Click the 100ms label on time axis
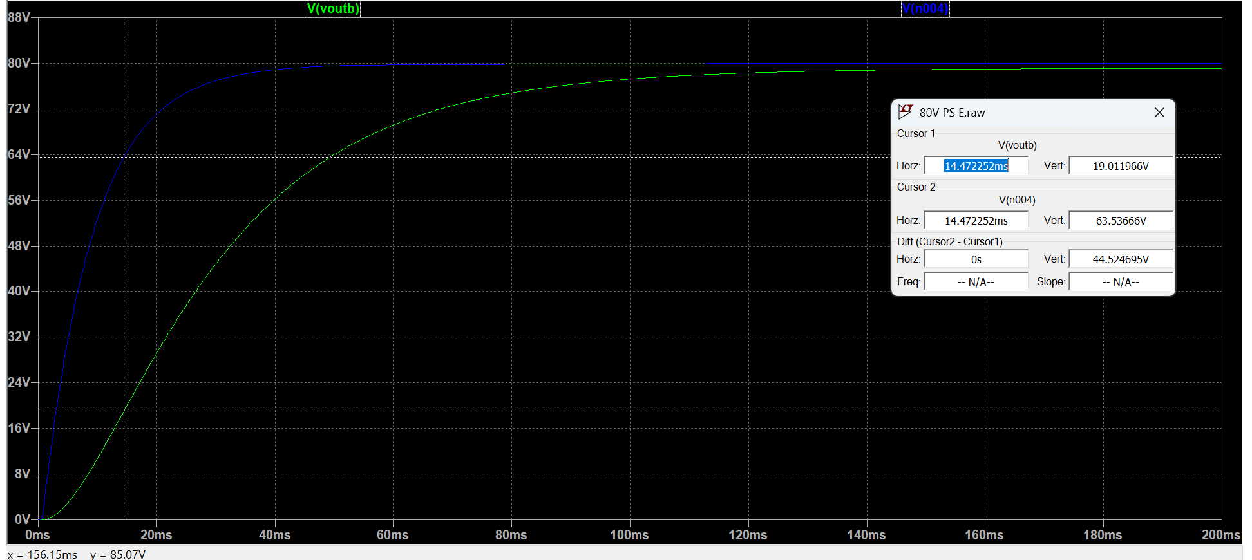Image resolution: width=1252 pixels, height=560 pixels. (x=629, y=535)
